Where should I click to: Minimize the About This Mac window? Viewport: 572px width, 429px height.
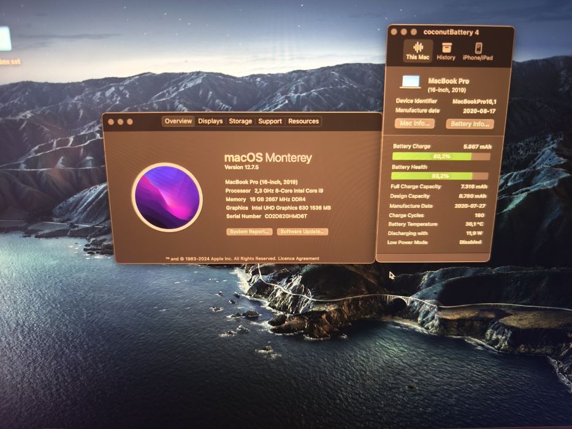click(120, 122)
